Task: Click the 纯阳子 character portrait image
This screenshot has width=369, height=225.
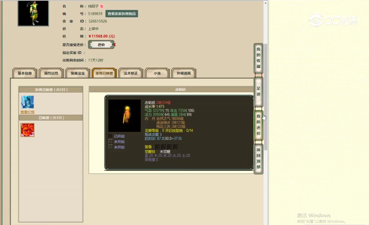Action: click(x=33, y=13)
